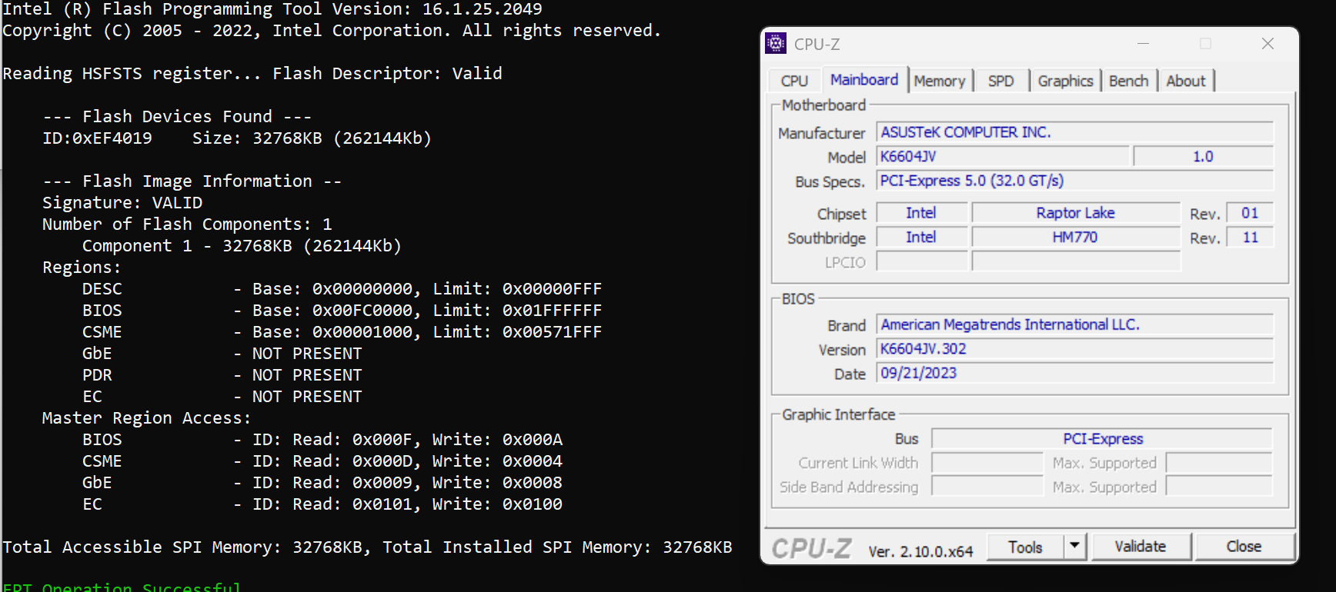The width and height of the screenshot is (1336, 592).
Task: Click the Chipset vendor Intel field
Action: coord(922,213)
